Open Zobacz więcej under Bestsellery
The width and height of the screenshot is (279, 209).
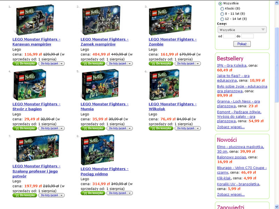[231, 127]
